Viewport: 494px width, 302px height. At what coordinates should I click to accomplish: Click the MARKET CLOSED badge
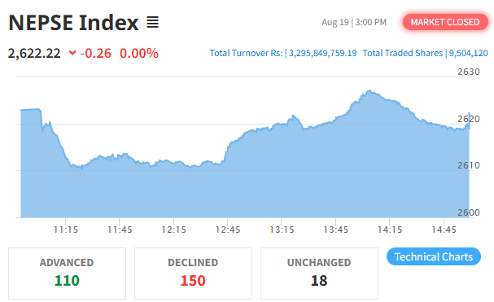(x=445, y=22)
